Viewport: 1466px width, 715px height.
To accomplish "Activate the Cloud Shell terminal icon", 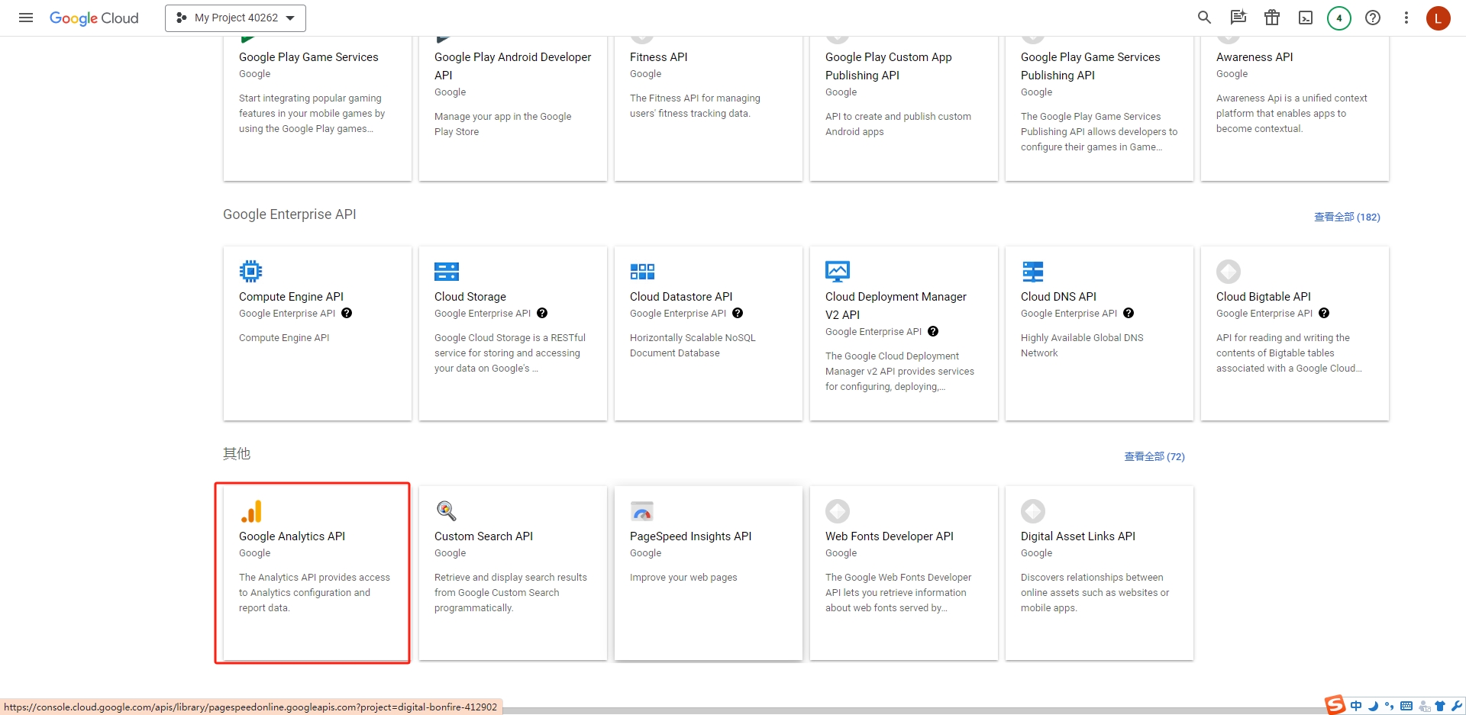I will pyautogui.click(x=1306, y=18).
